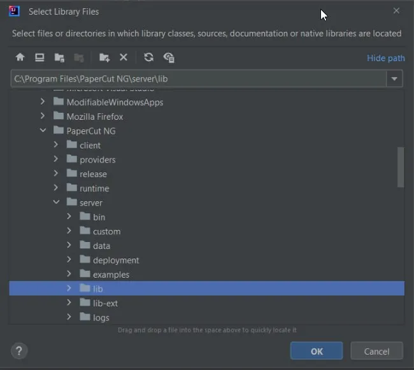The image size is (414, 370).
Task: Expand the runtime folder
Action: point(55,187)
